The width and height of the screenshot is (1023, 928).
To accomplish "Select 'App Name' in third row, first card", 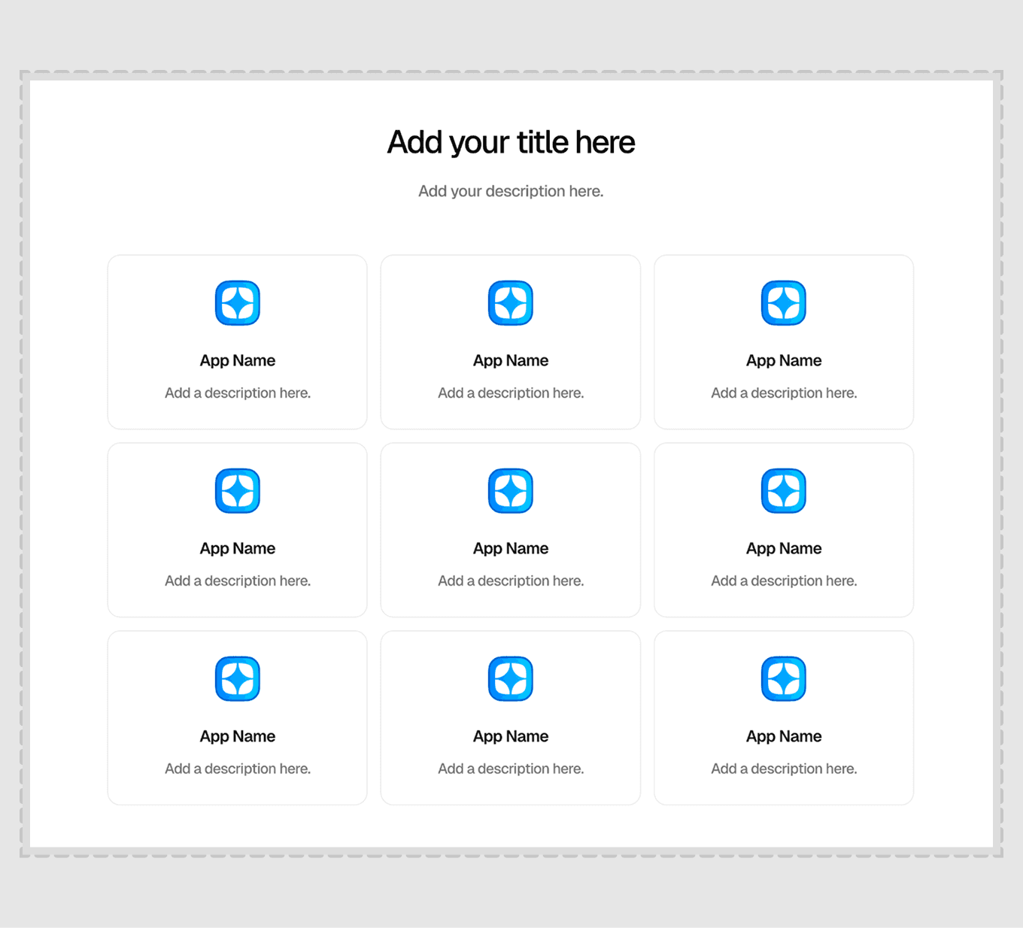I will (238, 736).
